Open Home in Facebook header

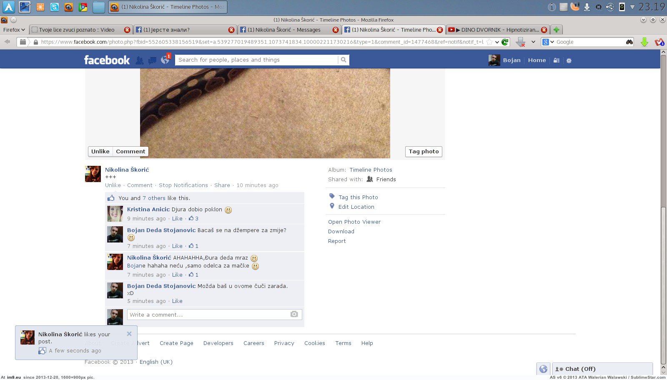click(x=537, y=60)
